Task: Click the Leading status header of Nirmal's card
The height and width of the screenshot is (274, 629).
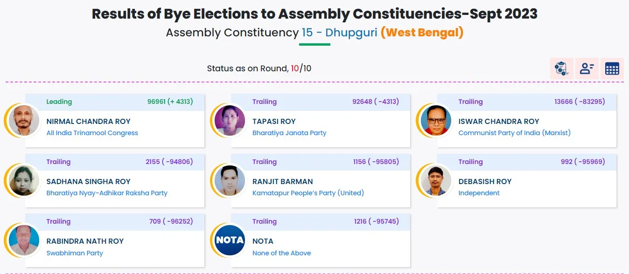Action: tap(115, 102)
